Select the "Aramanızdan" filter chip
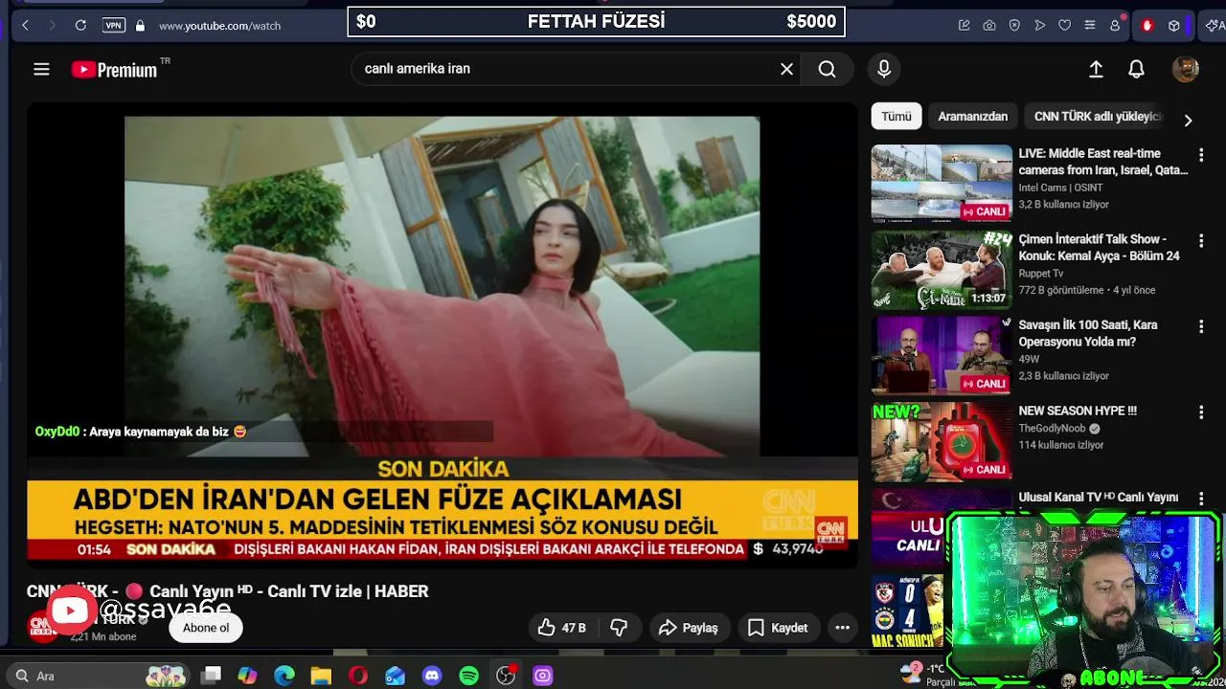Screen dimensions: 1226x689 pos(972,116)
